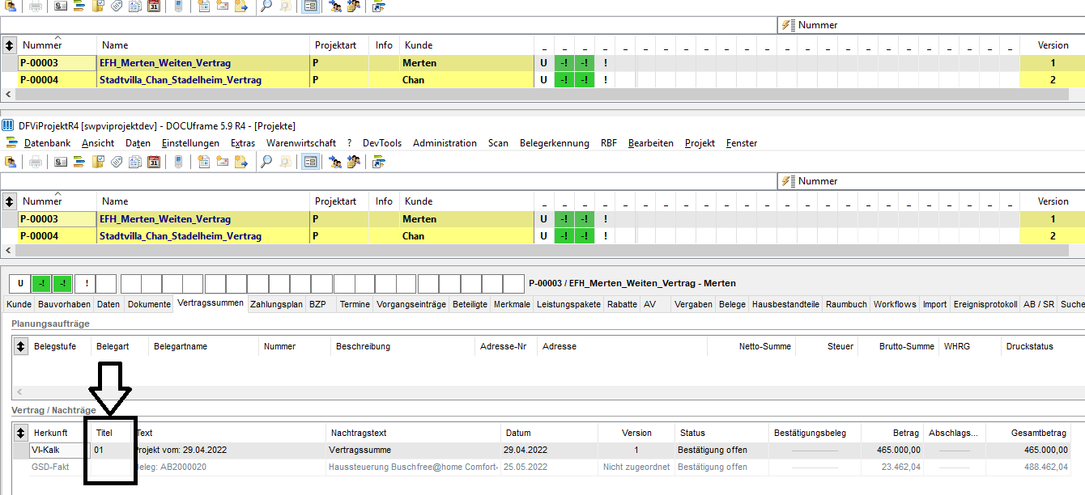
Task: Click shortcut icon at end of toolbar under menu bar
Action: [x=379, y=162]
